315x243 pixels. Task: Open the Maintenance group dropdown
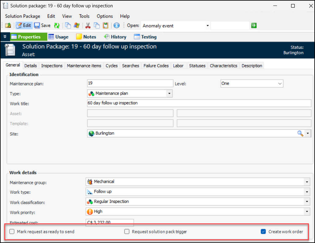tap(307, 182)
